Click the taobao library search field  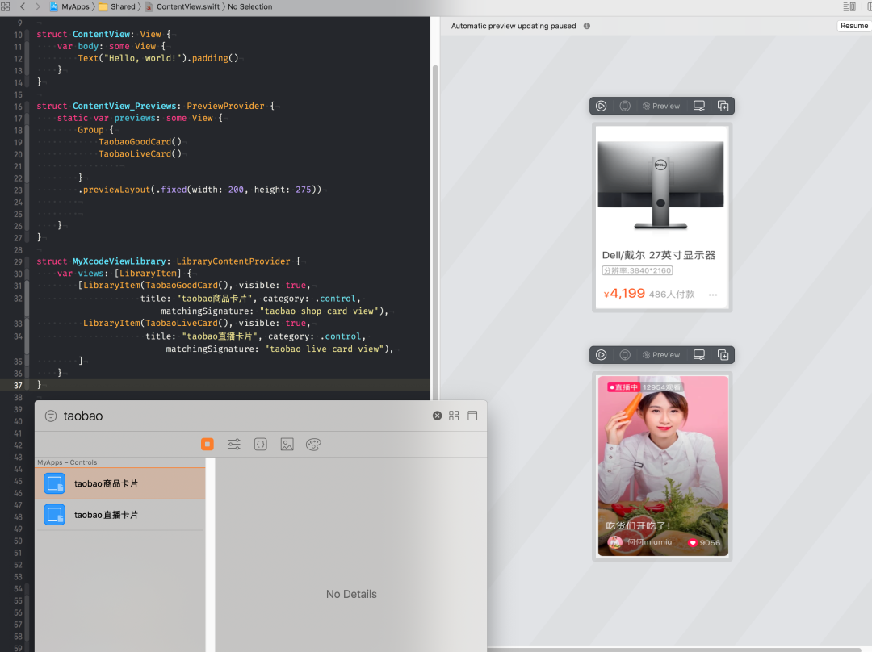(245, 416)
